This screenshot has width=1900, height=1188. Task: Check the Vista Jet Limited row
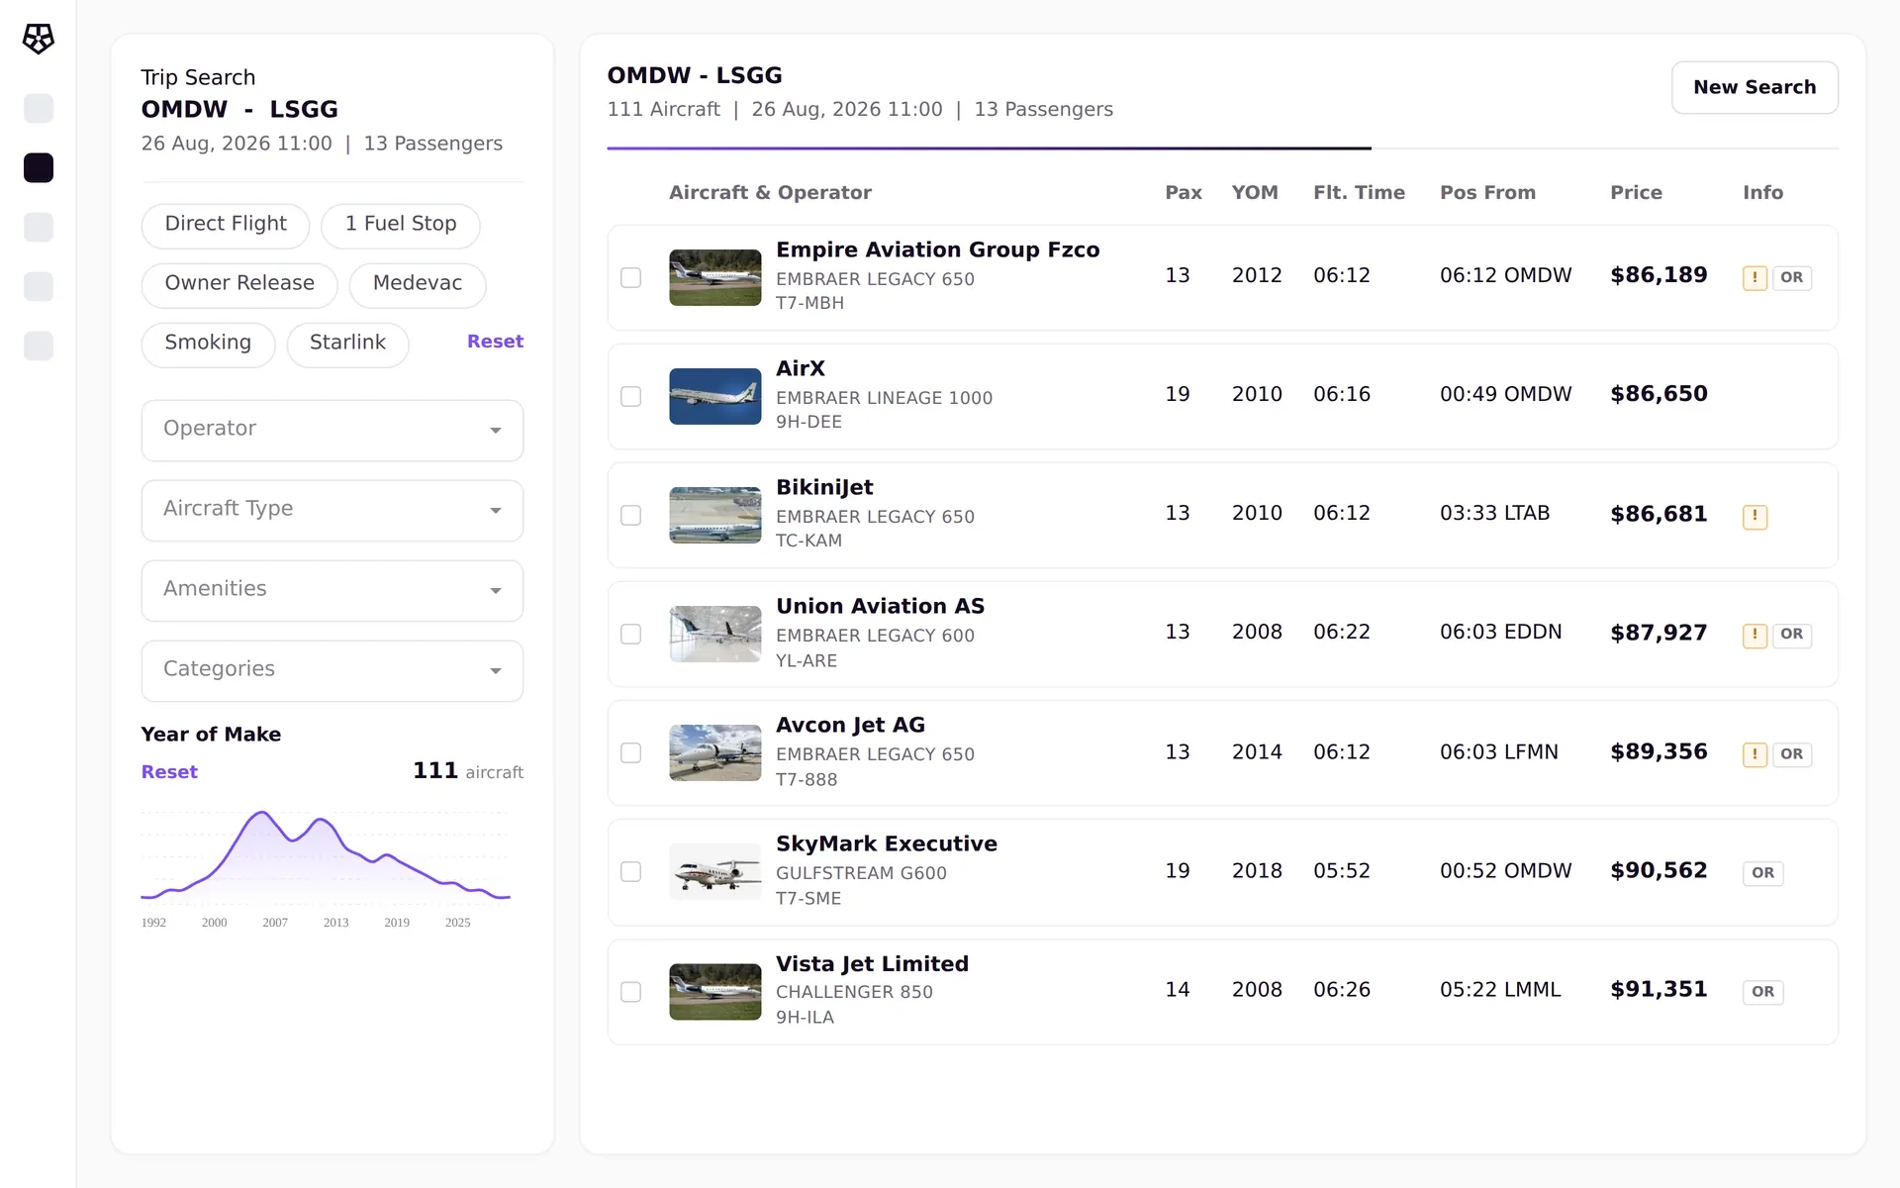630,992
